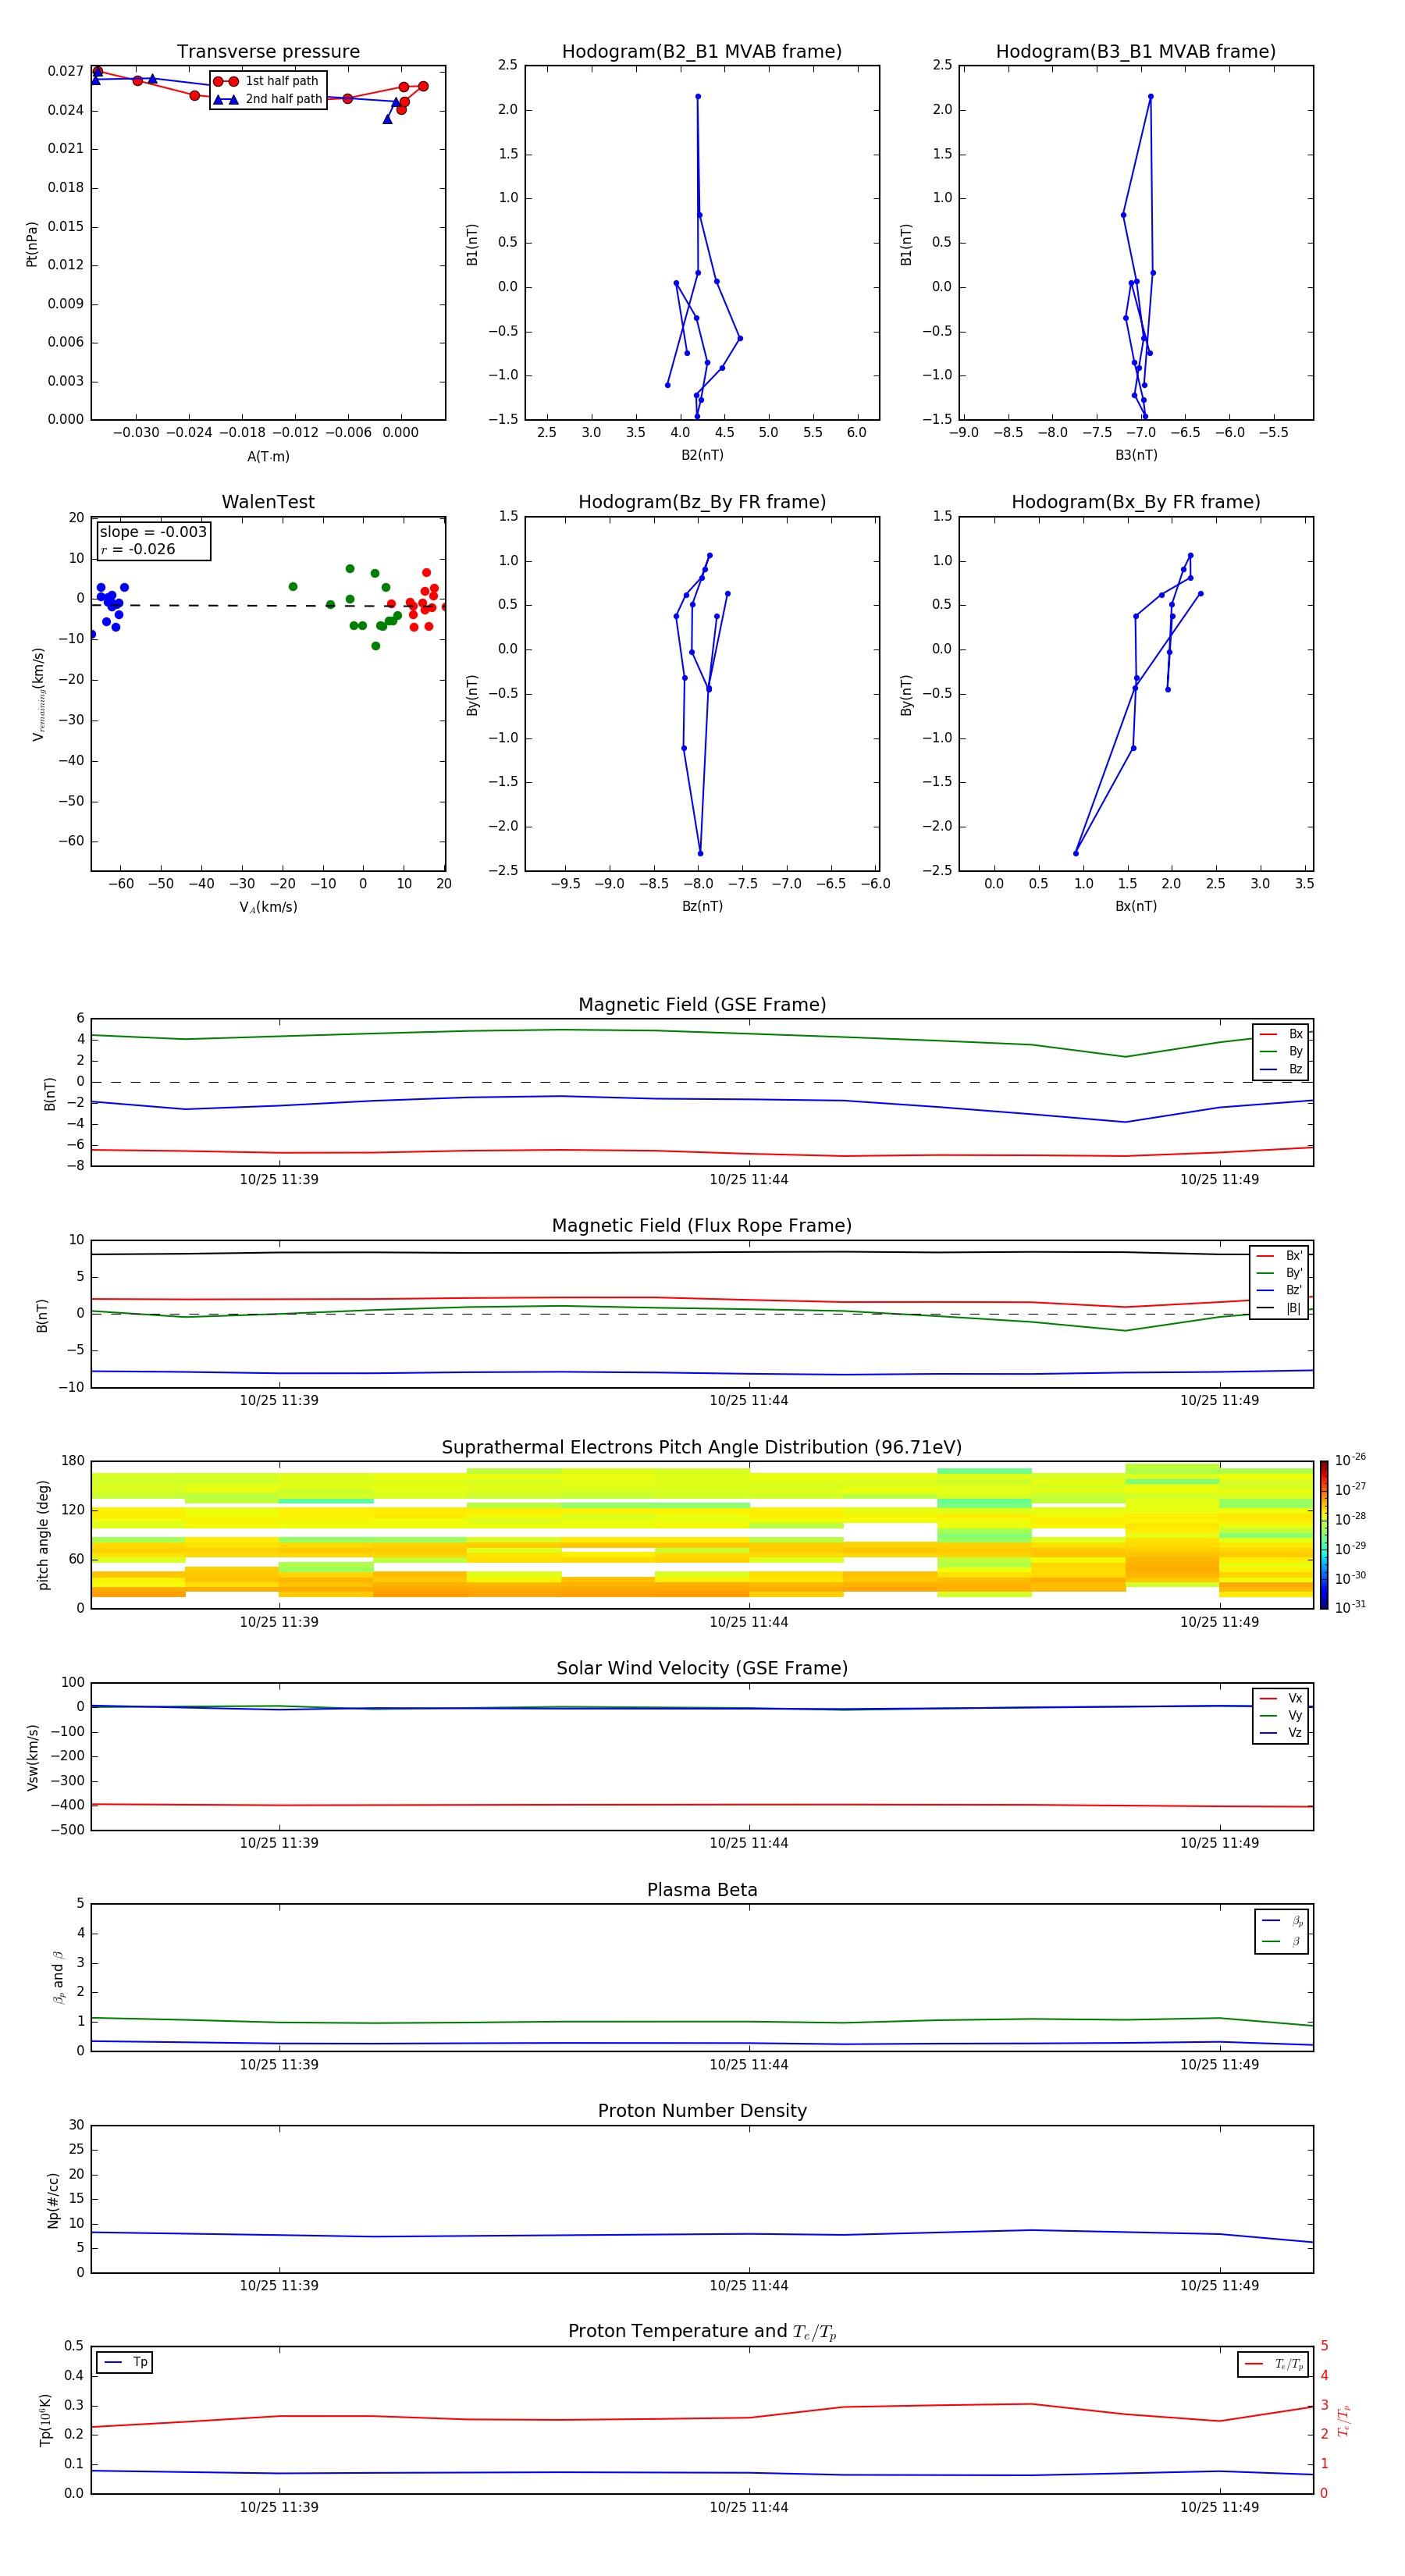Click '10/25 11:39' tick under the proton density panel
Viewport: 1405px width, 2576px height.
pos(279,2286)
